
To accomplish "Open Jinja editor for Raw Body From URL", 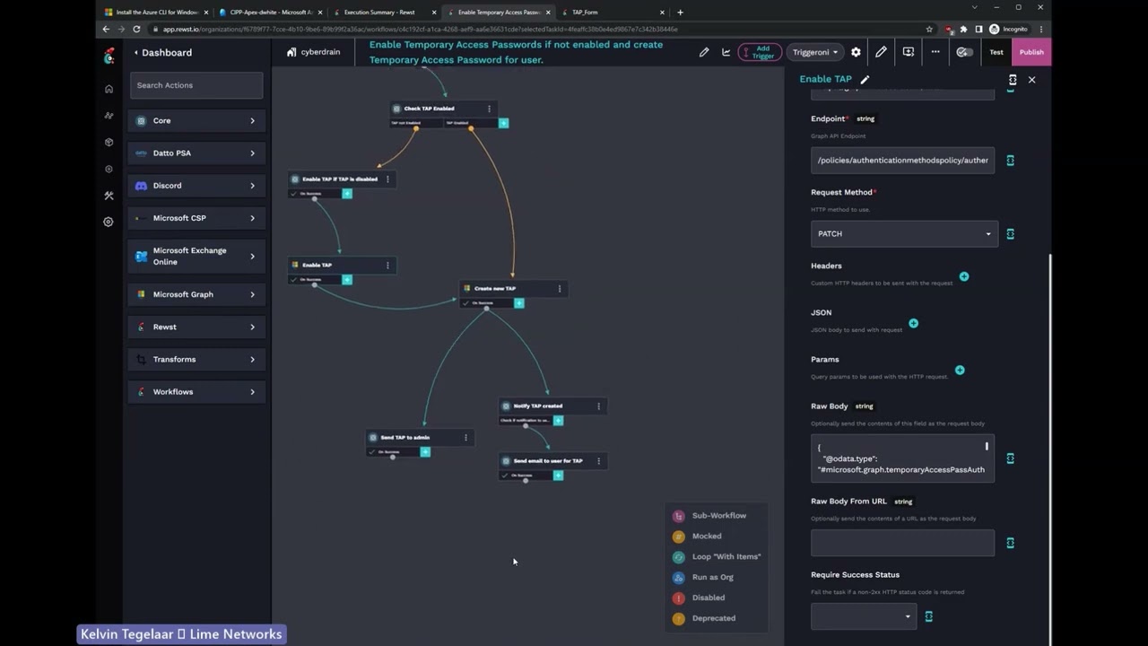I will pos(1010,543).
